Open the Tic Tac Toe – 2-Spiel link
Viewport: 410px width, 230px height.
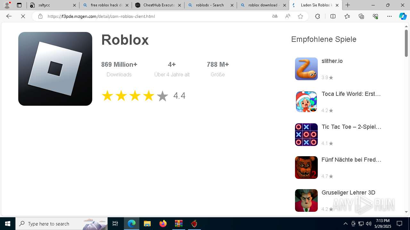point(351,127)
